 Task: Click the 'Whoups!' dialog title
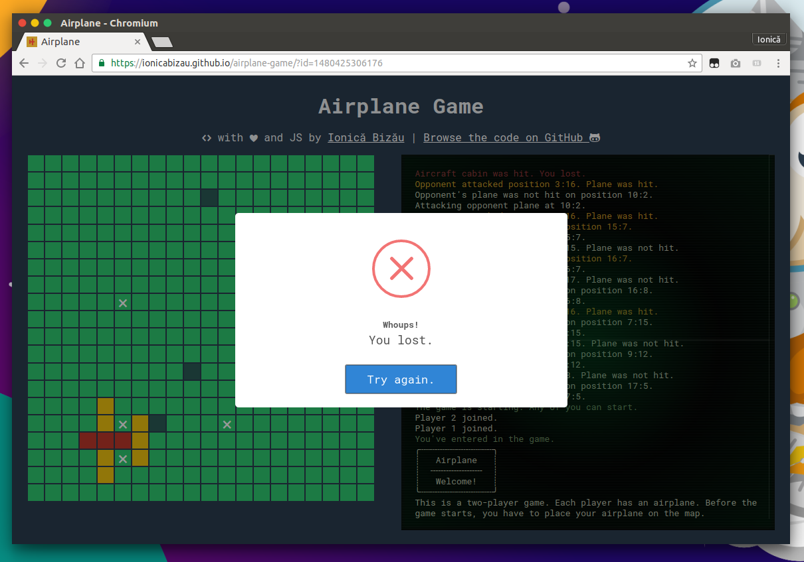tap(401, 325)
